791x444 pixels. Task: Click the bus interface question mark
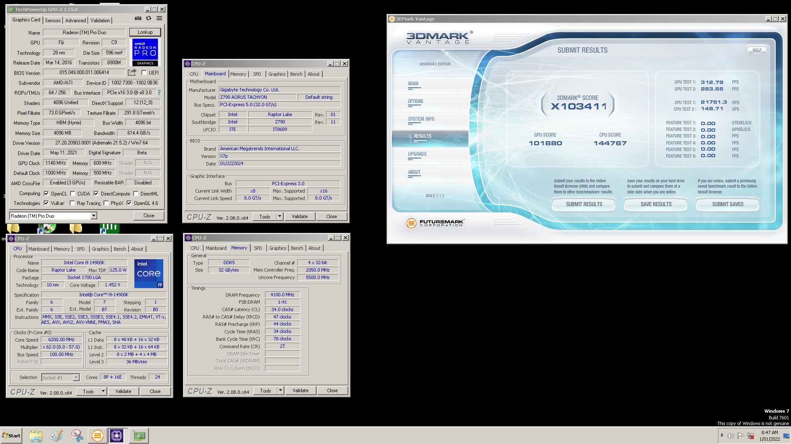[159, 93]
